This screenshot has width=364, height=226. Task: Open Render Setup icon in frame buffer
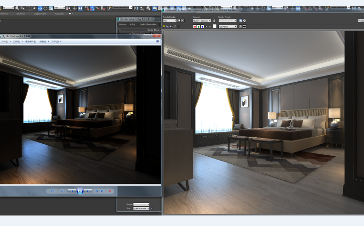(x=240, y=21)
